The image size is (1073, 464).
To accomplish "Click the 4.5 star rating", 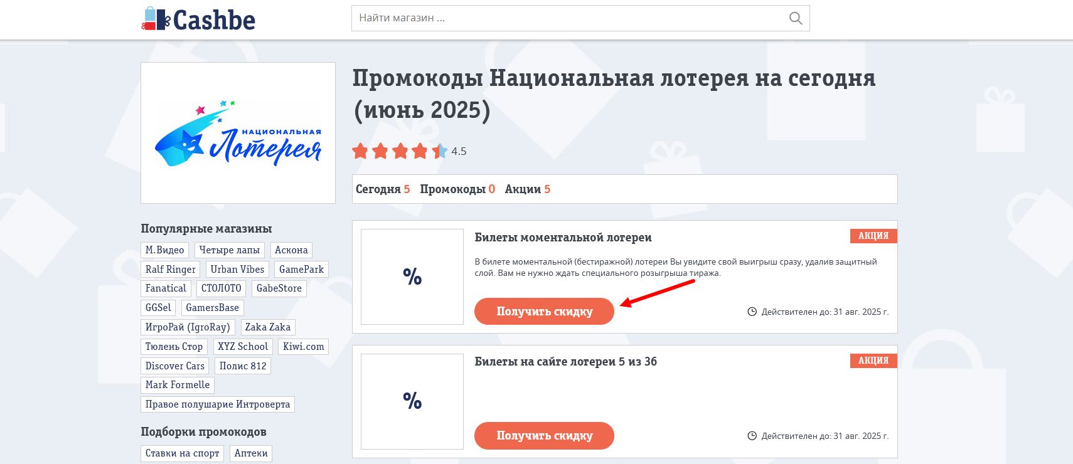I will 409,151.
